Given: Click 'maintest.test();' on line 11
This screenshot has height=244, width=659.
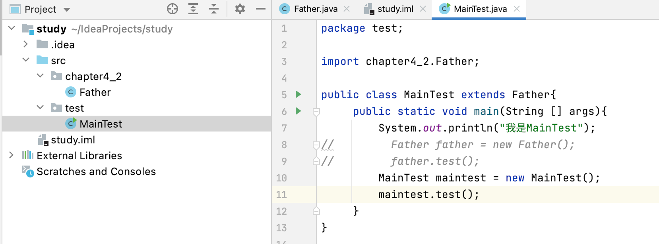Looking at the screenshot, I should coord(429,194).
